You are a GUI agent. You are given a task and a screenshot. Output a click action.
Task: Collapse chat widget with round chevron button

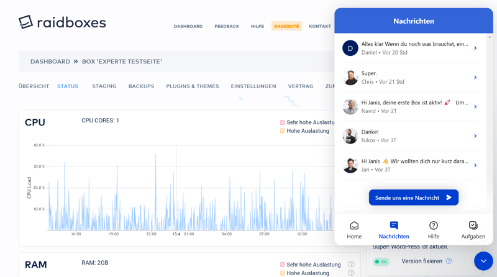click(x=483, y=261)
